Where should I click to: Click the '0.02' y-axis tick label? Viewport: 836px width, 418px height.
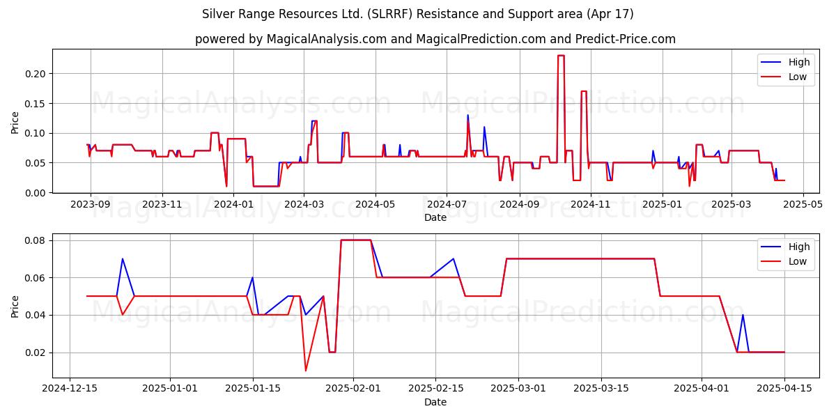[35, 353]
